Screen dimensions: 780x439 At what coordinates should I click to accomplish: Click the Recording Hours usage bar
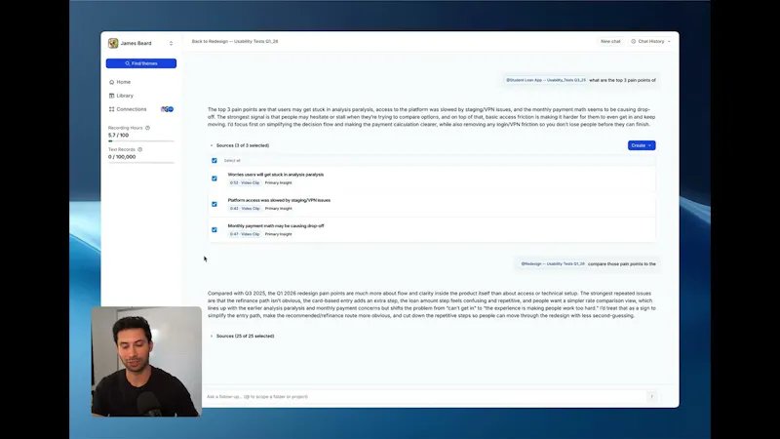coord(141,141)
